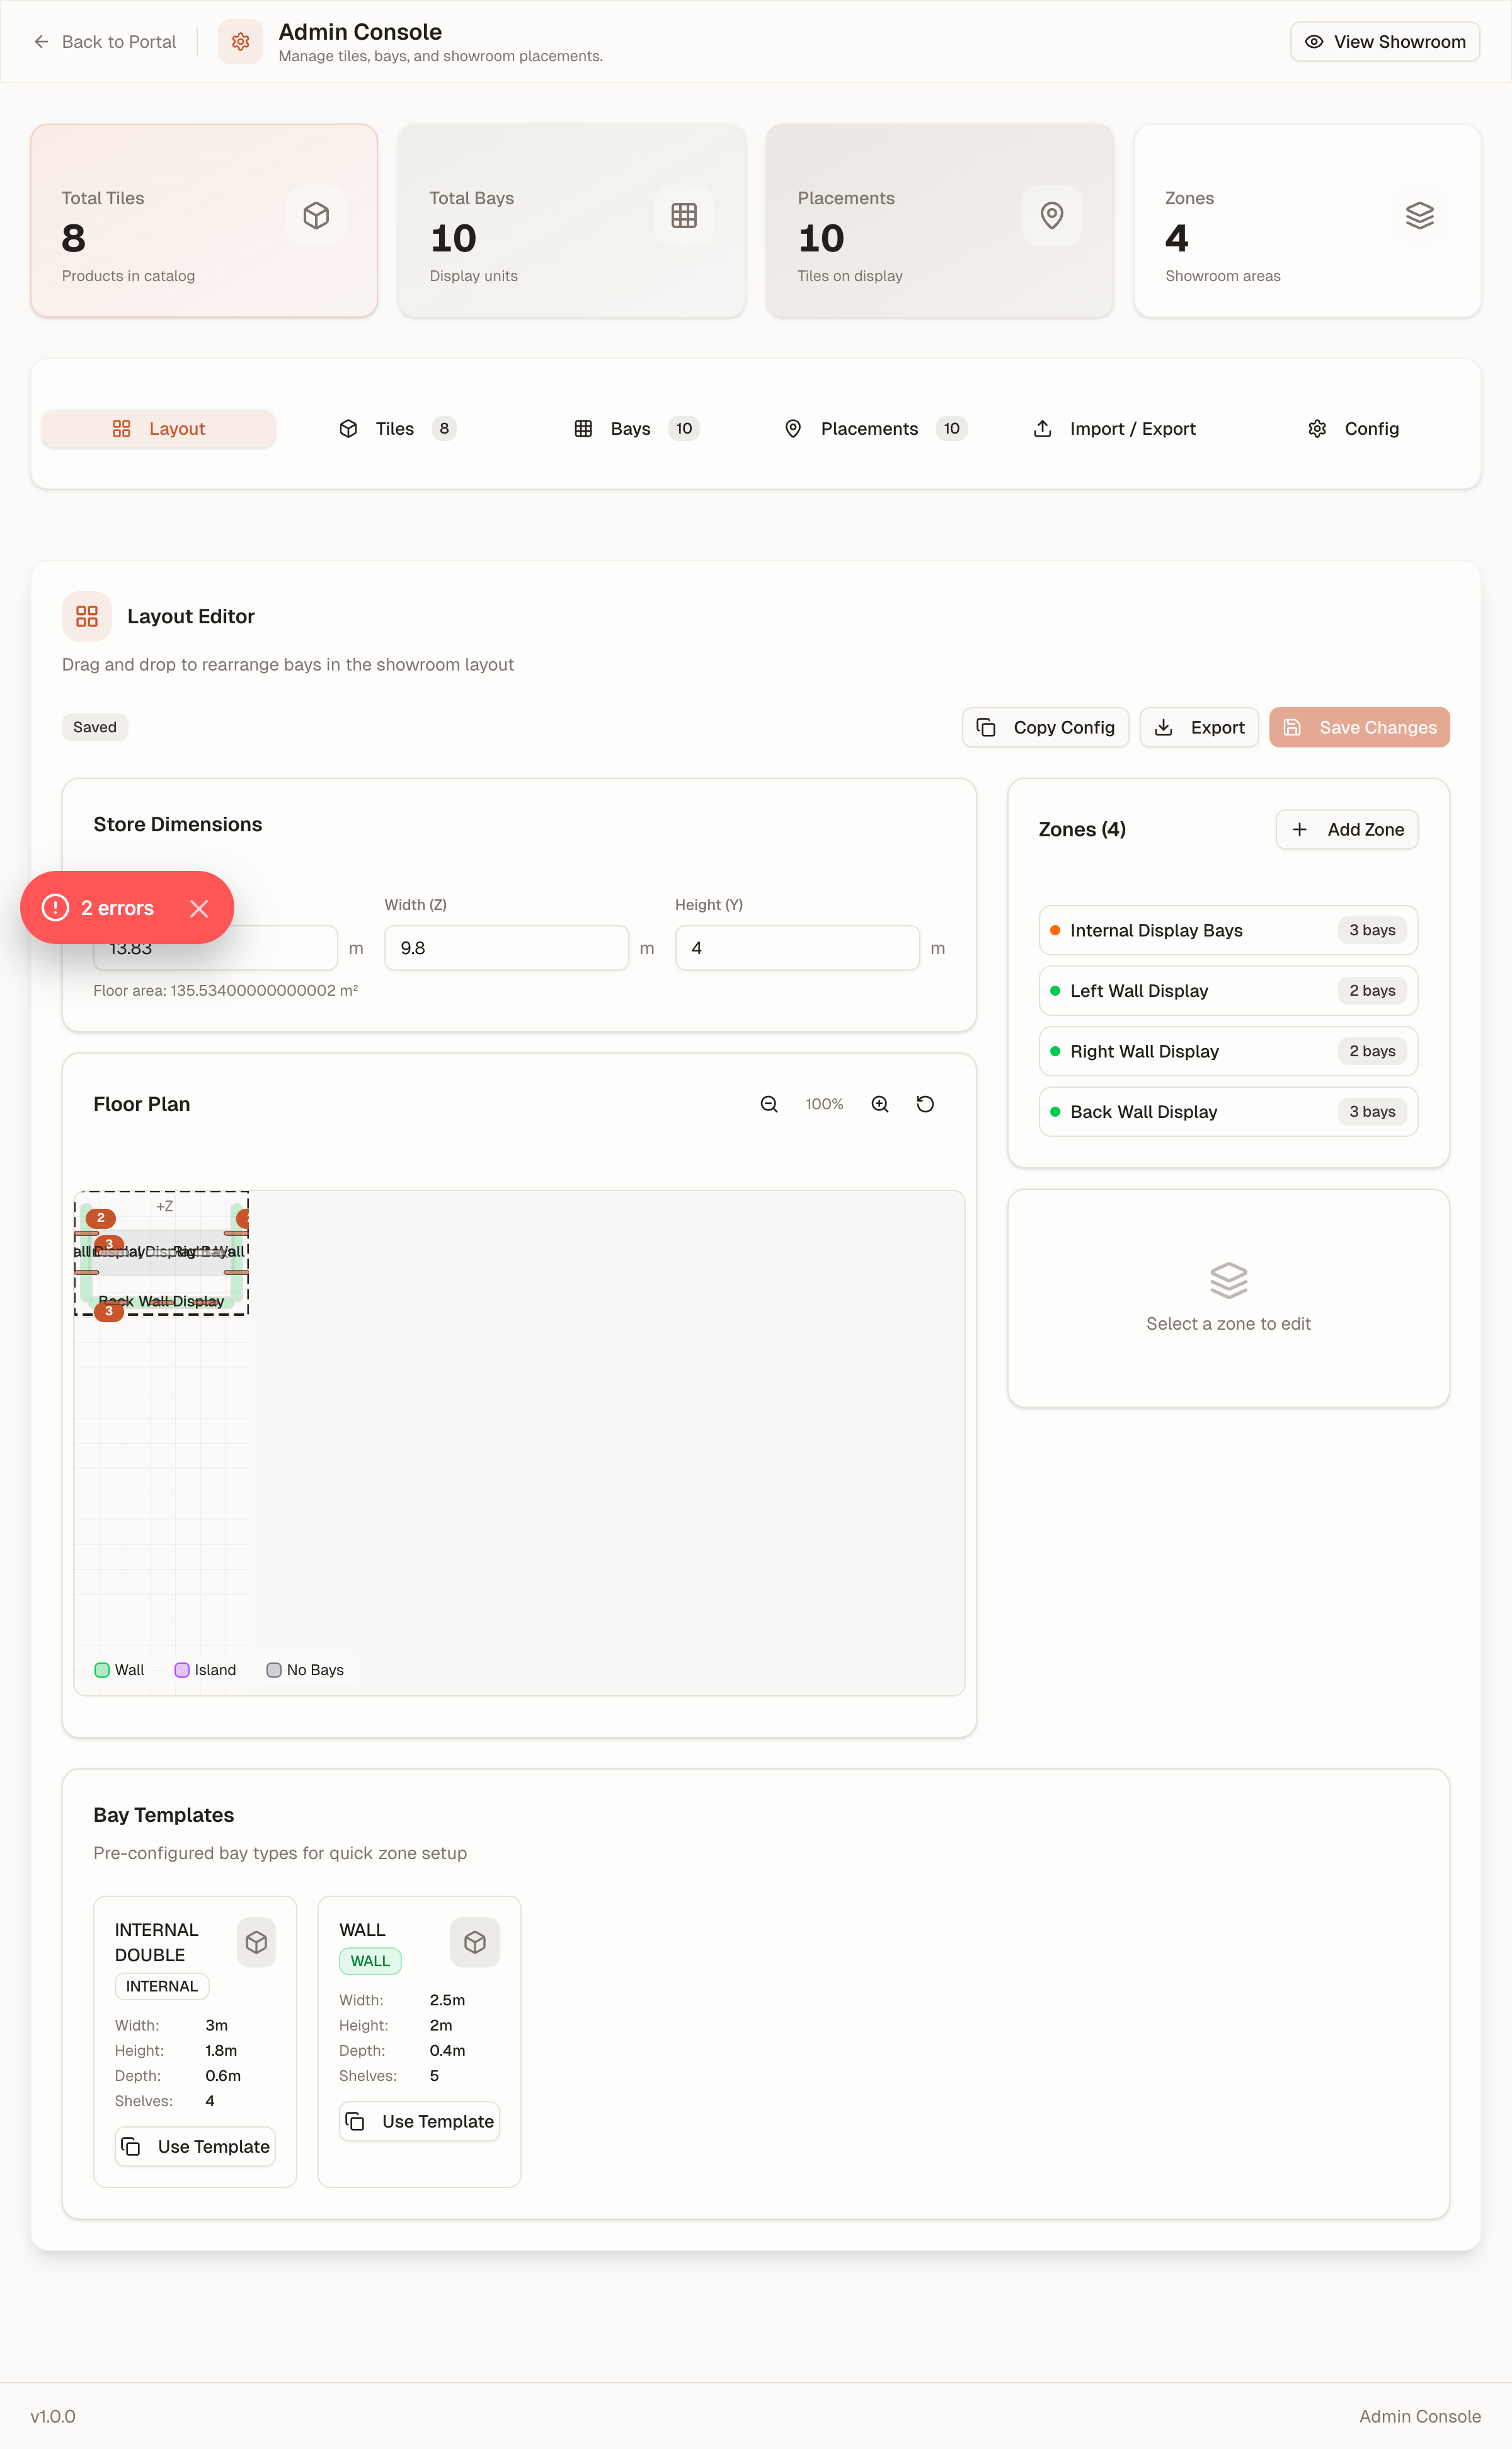
Task: Click the layers icon on Zones card
Action: (x=1420, y=215)
